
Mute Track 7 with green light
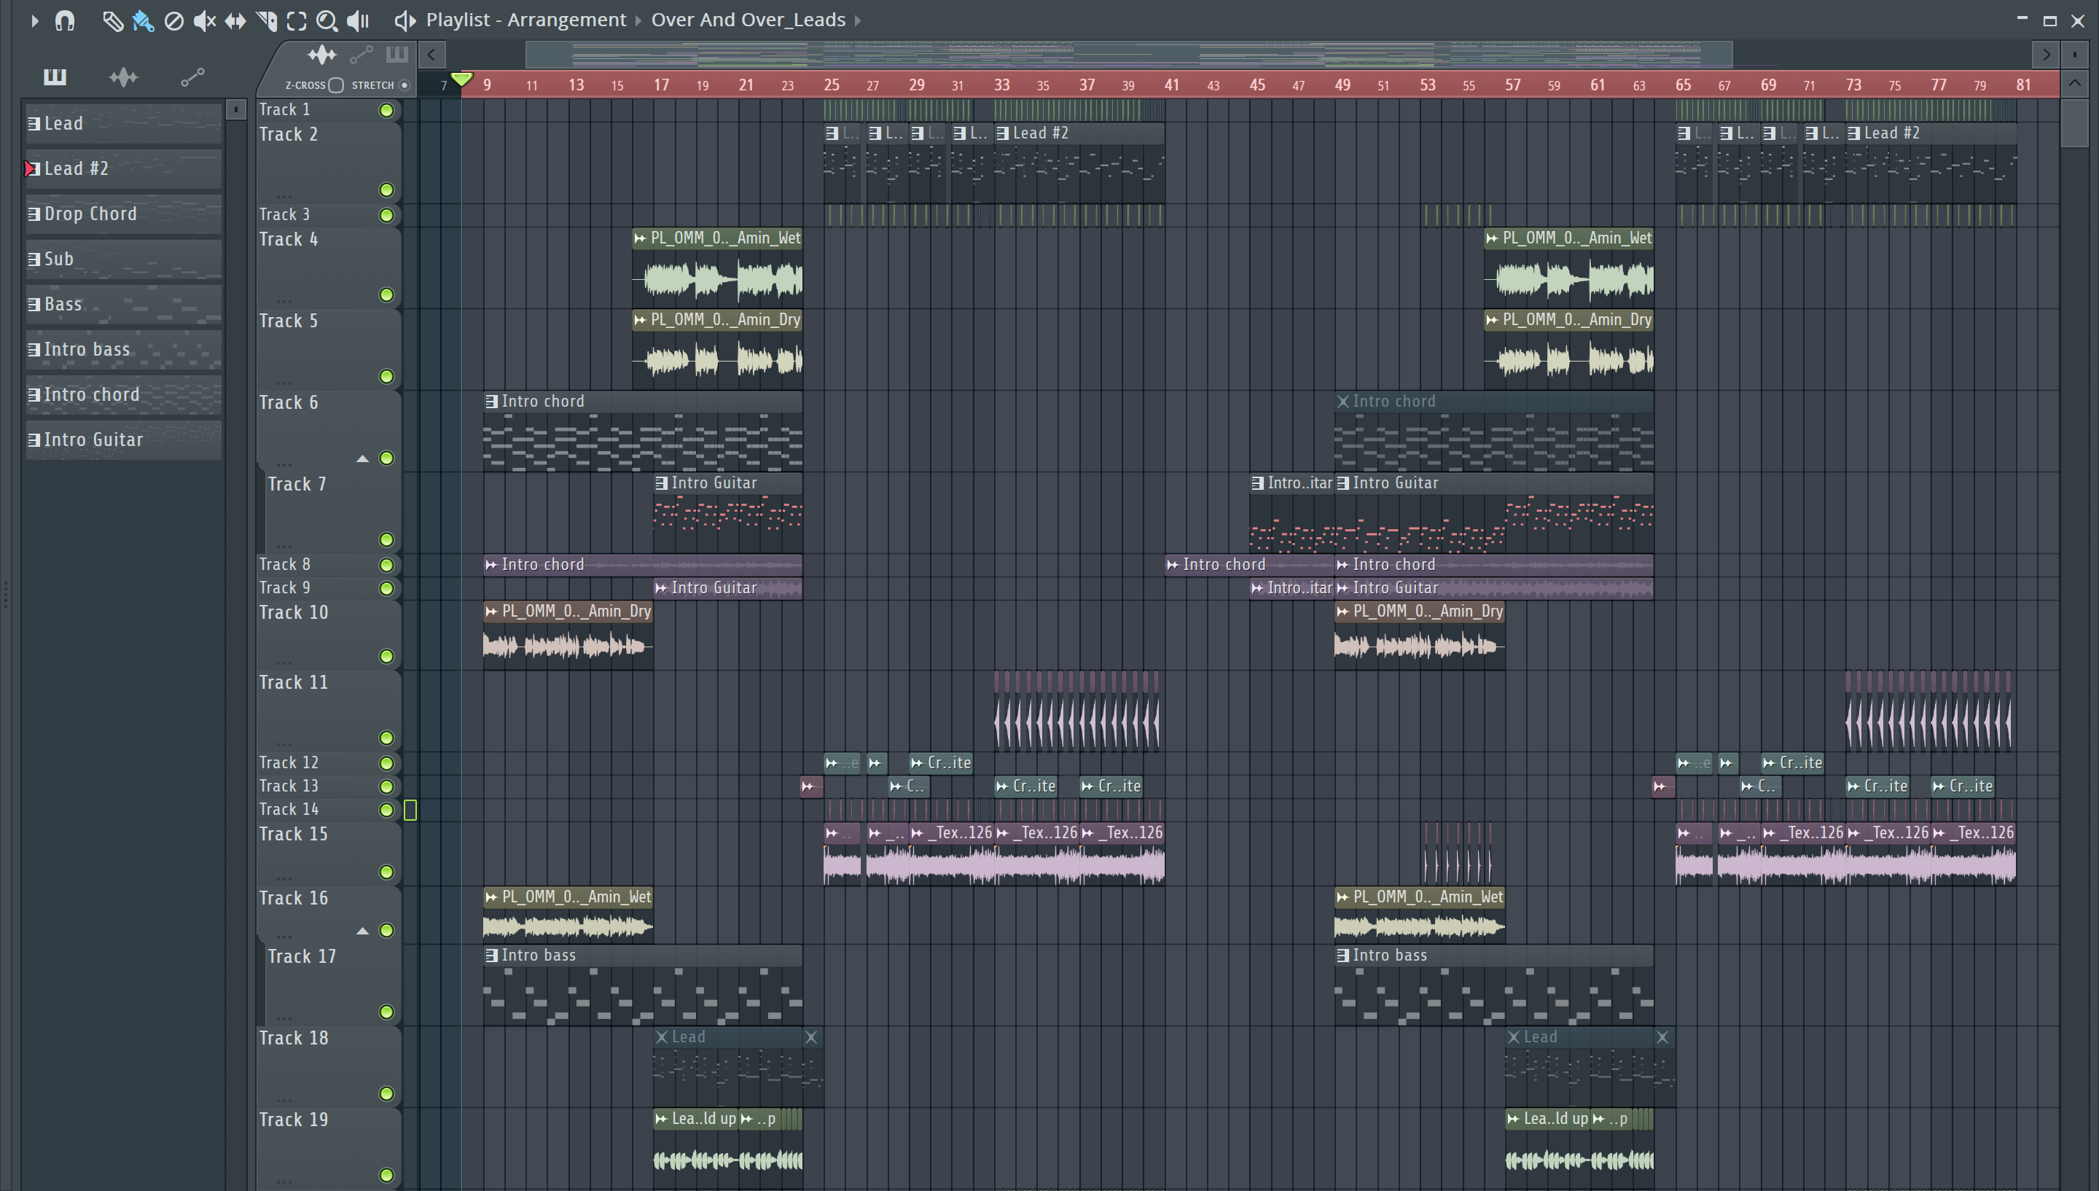[387, 539]
